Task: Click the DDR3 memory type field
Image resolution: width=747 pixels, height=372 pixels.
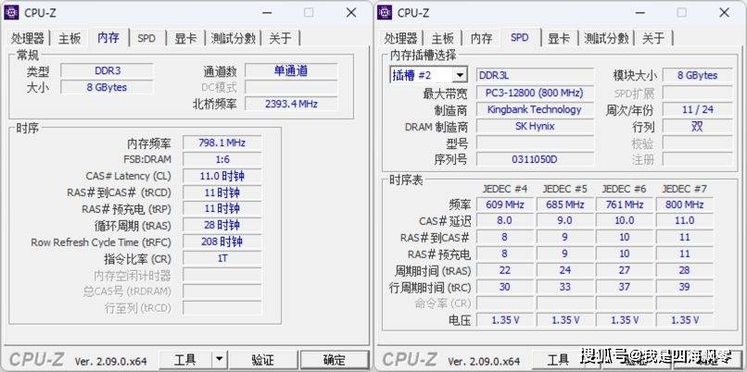Action: tap(108, 71)
